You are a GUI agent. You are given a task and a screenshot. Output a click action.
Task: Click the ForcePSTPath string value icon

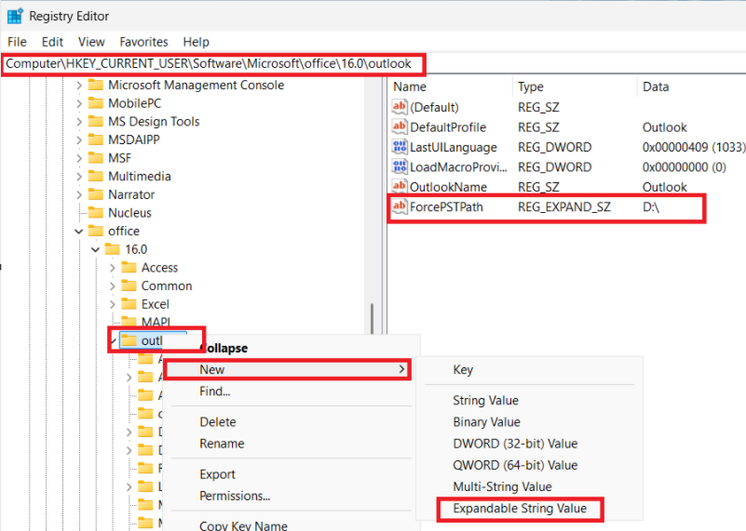(400, 206)
